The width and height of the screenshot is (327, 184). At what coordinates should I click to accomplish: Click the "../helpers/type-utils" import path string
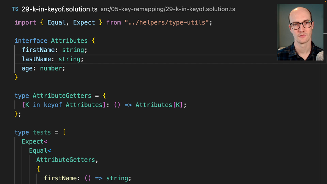pos(168,22)
